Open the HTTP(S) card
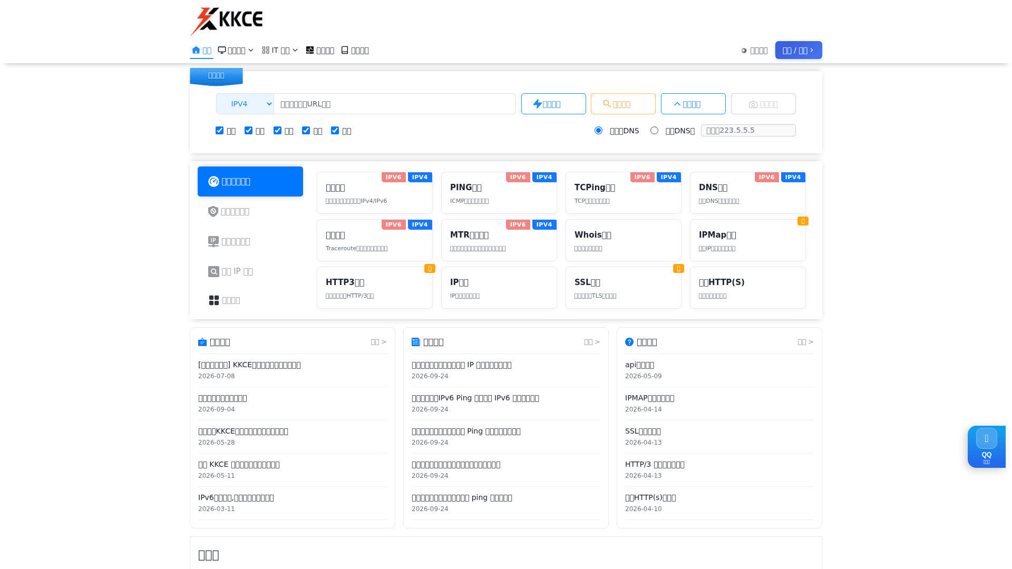 [748, 288]
